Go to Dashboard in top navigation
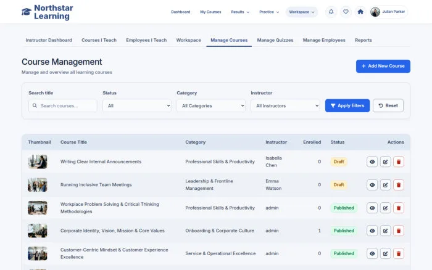The width and height of the screenshot is (432, 270). pos(180,12)
